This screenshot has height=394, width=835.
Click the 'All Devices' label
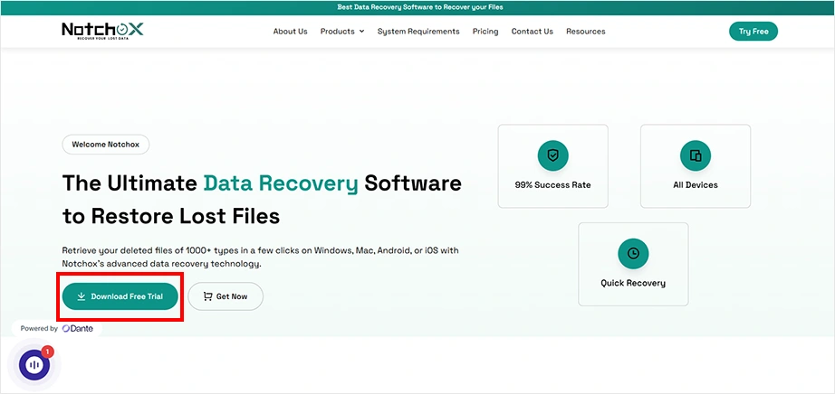coord(696,185)
